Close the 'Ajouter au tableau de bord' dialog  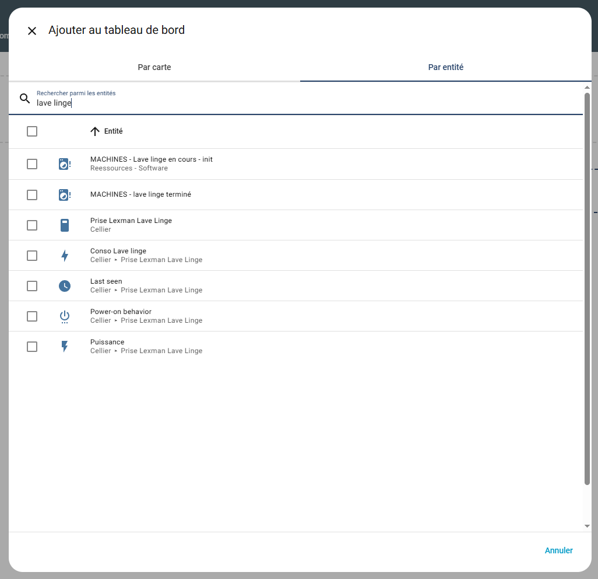pos(32,31)
